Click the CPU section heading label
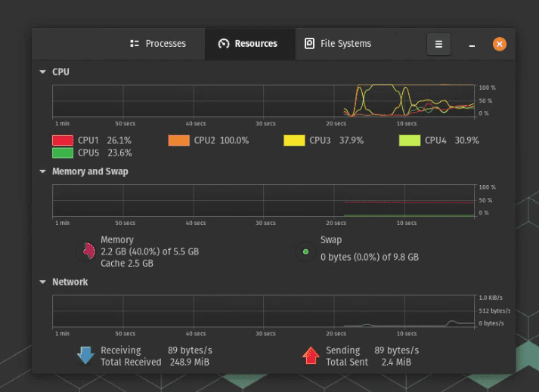Screen dimensions: 539x392 [60, 72]
